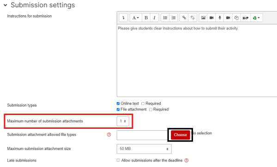The width and height of the screenshot is (277, 167).
Task: Remove link with the unlink icon
Action: tap(193, 18)
